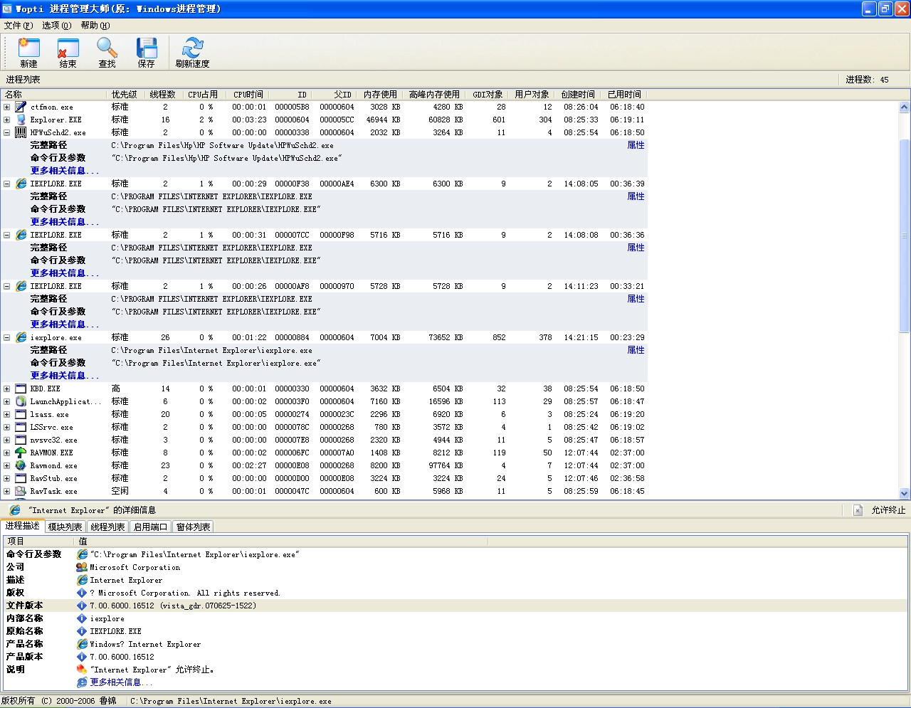The width and height of the screenshot is (911, 708).
Task: Expand the ctfmon.exe process row
Action: pos(6,107)
